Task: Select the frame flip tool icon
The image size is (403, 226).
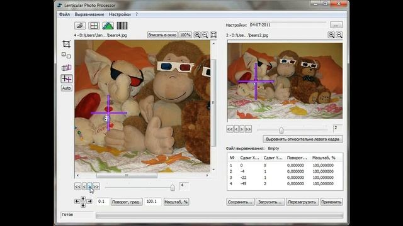Action: 66,68
